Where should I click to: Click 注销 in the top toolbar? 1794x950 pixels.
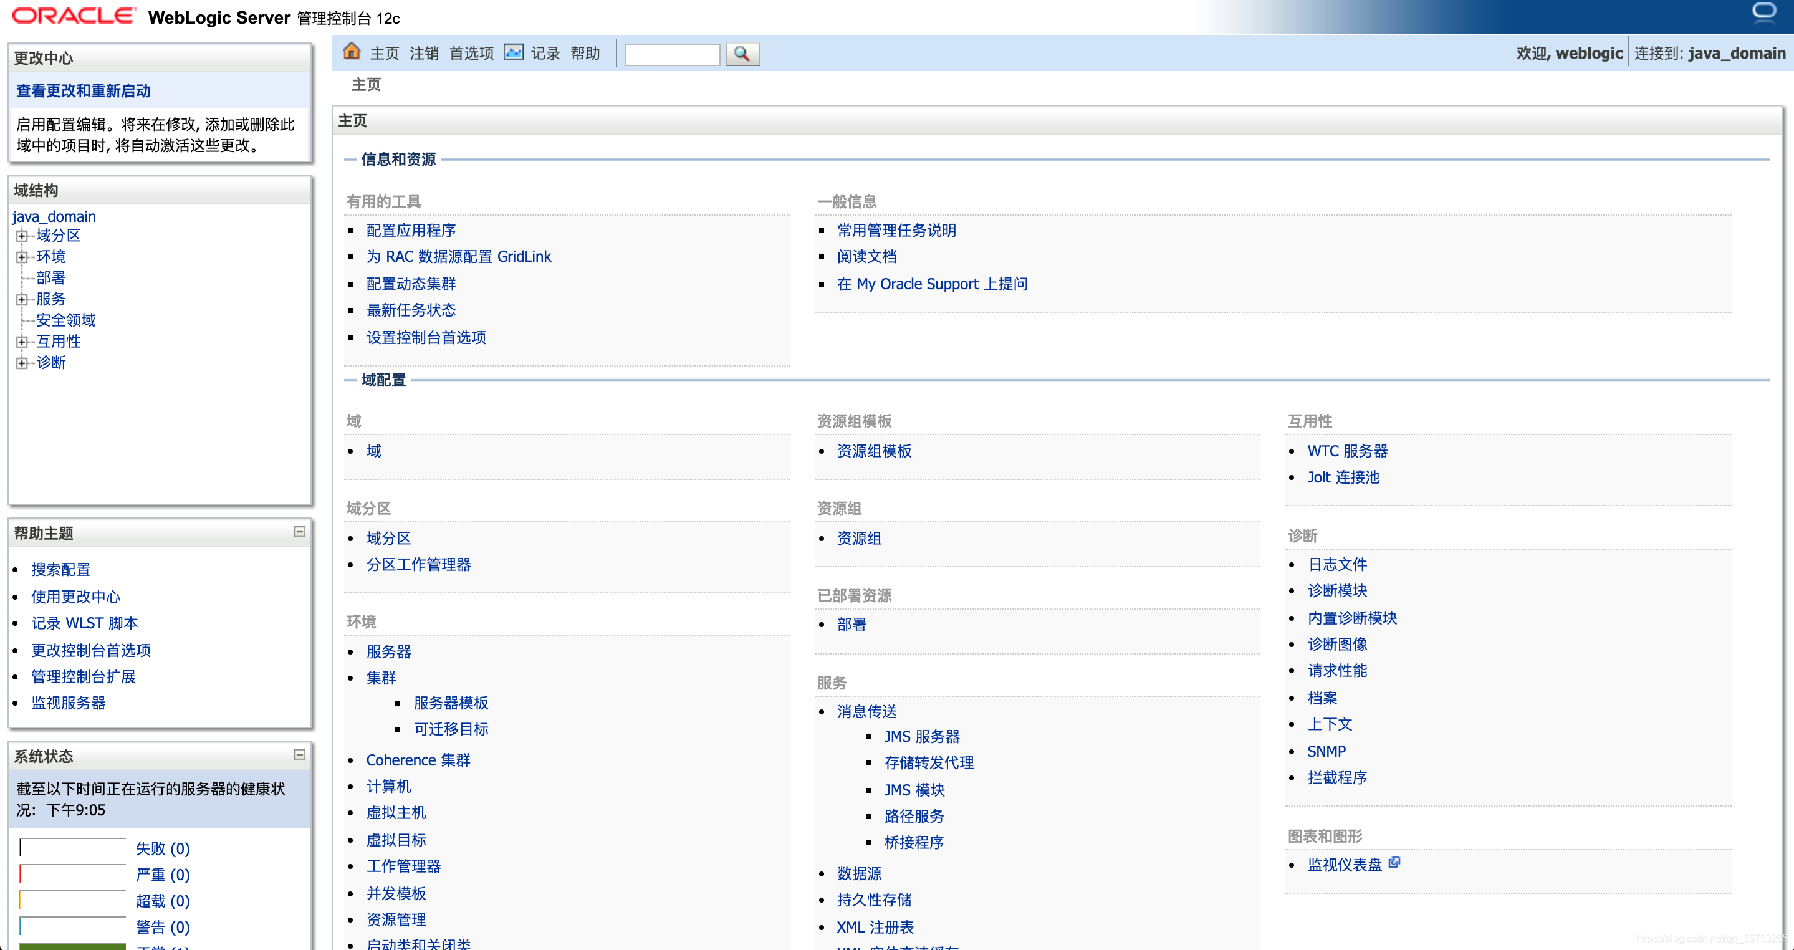coord(424,54)
